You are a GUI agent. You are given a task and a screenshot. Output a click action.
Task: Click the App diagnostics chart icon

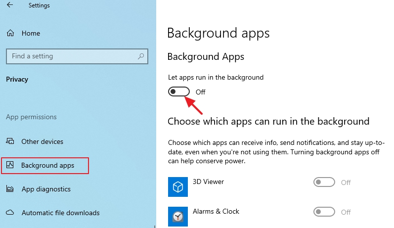coord(10,188)
